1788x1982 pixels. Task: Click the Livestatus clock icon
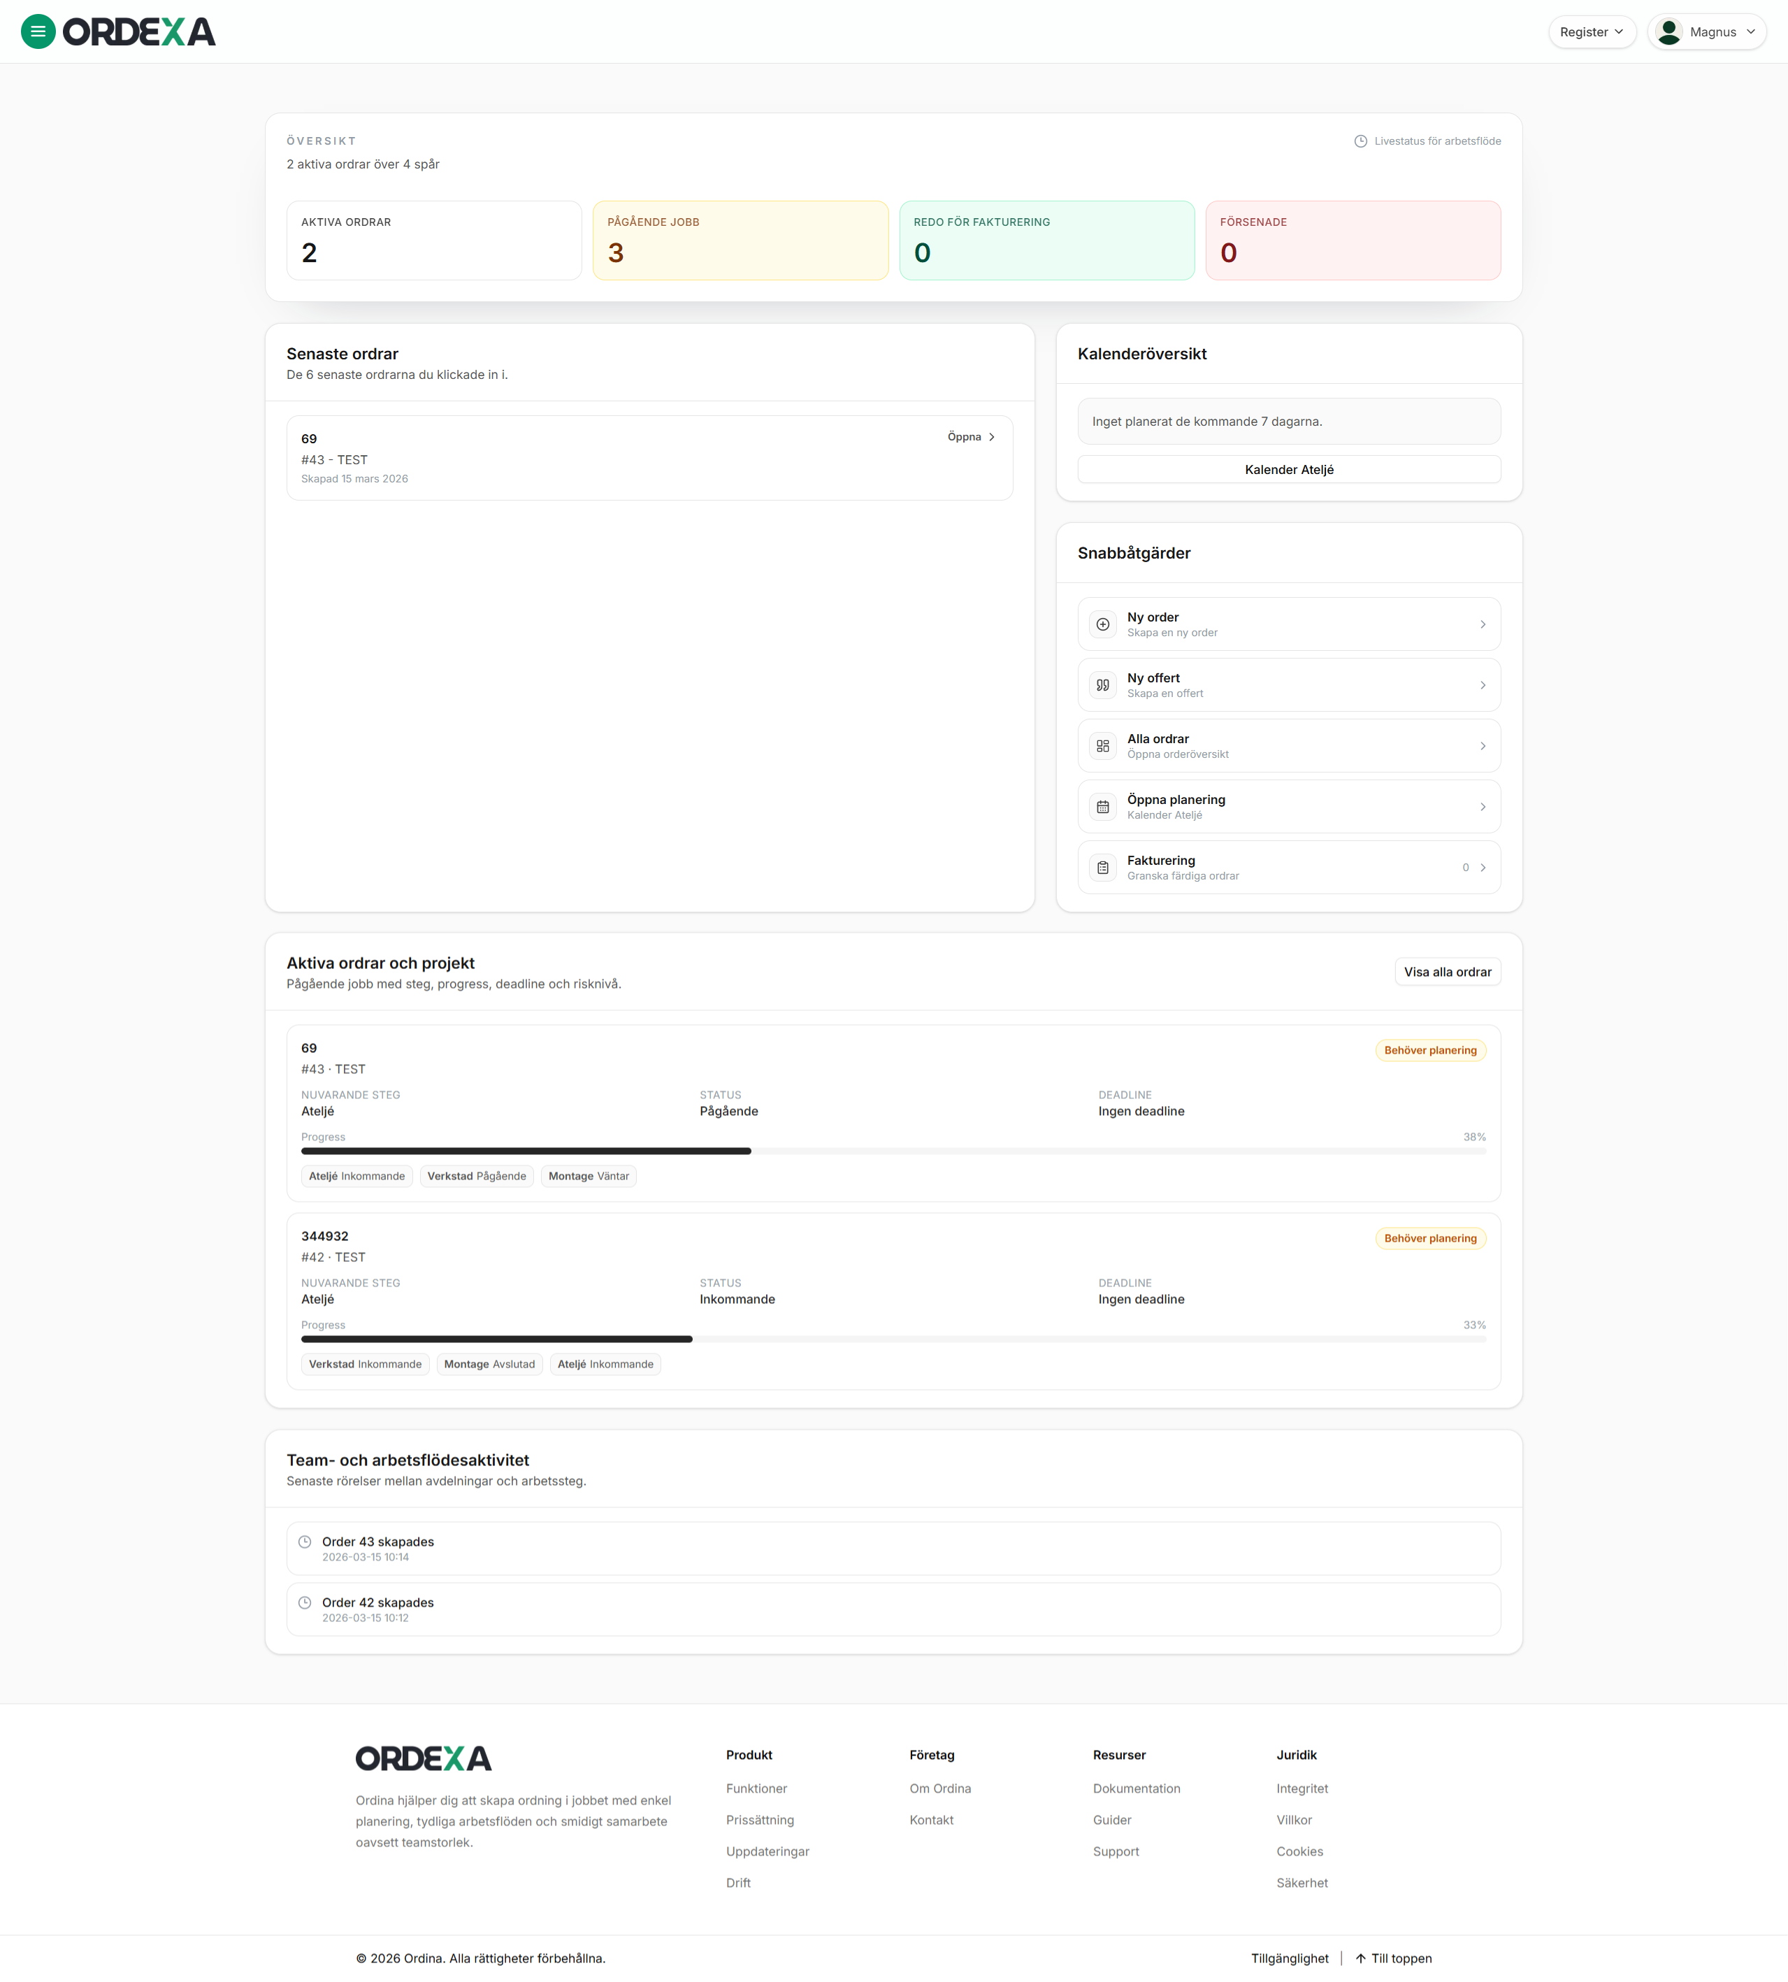point(1361,141)
